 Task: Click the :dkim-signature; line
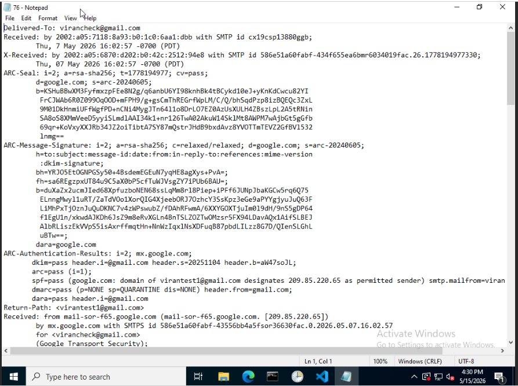coord(72,163)
